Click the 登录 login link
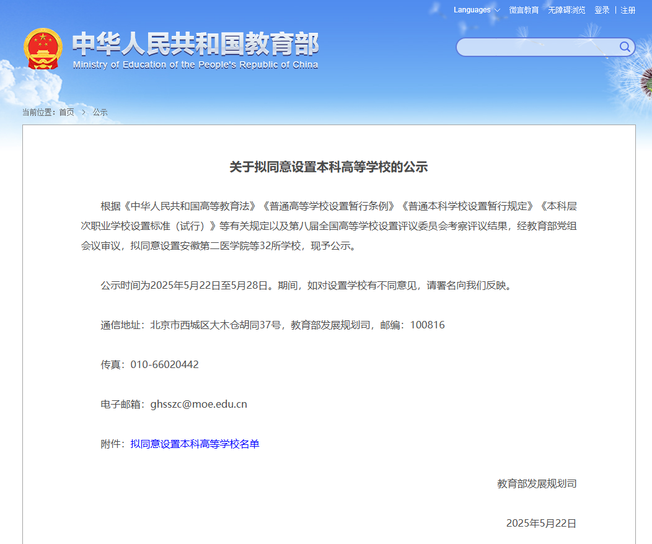This screenshot has width=652, height=544. (x=602, y=10)
